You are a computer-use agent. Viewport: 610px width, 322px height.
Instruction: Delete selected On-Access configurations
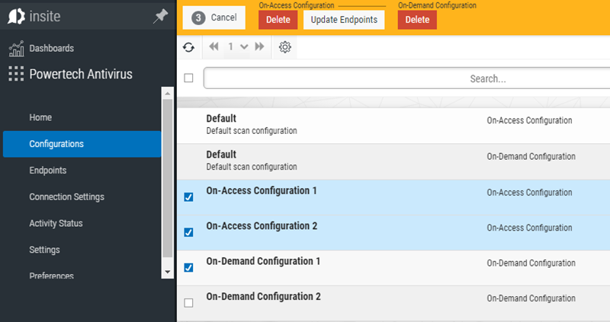point(278,20)
